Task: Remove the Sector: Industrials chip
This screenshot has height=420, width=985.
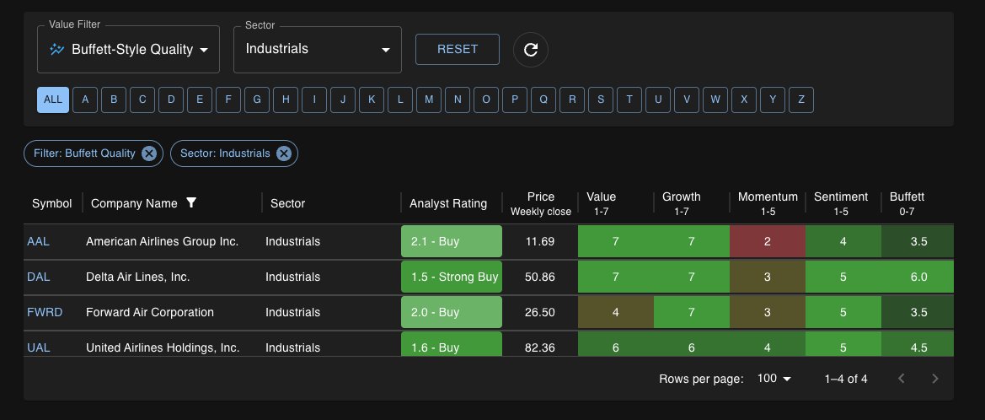Action: coord(284,153)
